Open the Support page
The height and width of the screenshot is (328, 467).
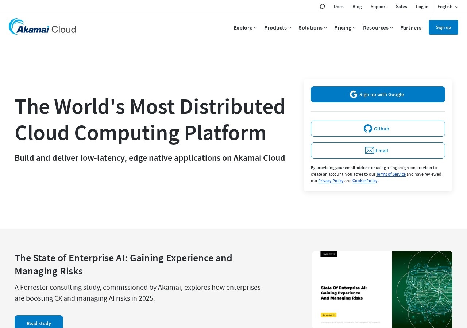click(379, 7)
